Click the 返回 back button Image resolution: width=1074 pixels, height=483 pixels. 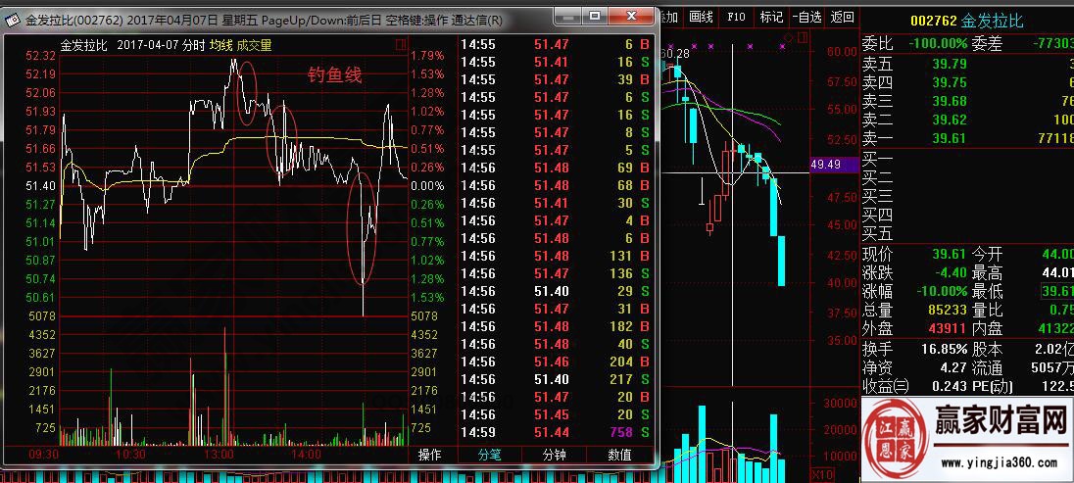pyautogui.click(x=842, y=17)
